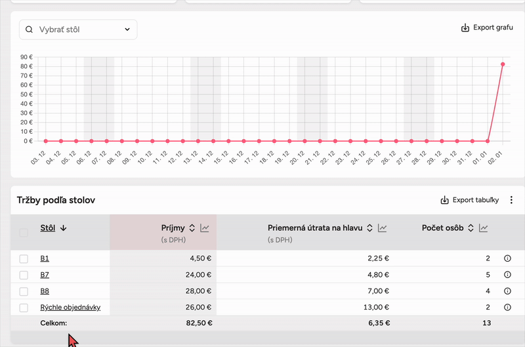
Task: Show the chart for Počet osôb column
Action: coord(484,228)
